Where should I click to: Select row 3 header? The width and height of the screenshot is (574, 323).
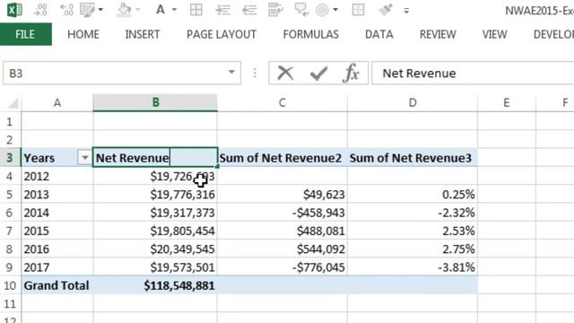click(x=10, y=158)
